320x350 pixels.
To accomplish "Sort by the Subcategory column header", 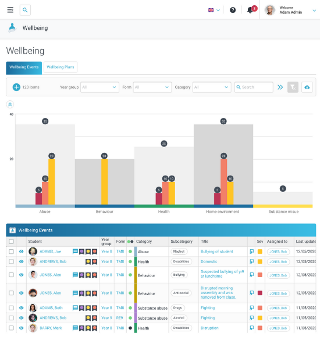I will [x=182, y=242].
